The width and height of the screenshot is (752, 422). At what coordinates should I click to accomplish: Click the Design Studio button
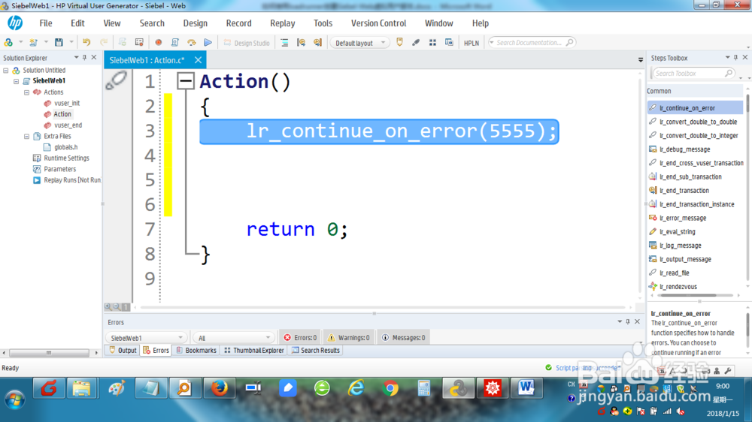(247, 43)
